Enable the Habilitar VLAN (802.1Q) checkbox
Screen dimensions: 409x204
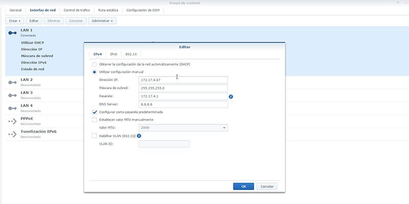(95, 136)
